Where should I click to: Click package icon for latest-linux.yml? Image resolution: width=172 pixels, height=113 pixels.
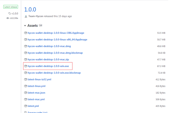(x=26, y=86)
